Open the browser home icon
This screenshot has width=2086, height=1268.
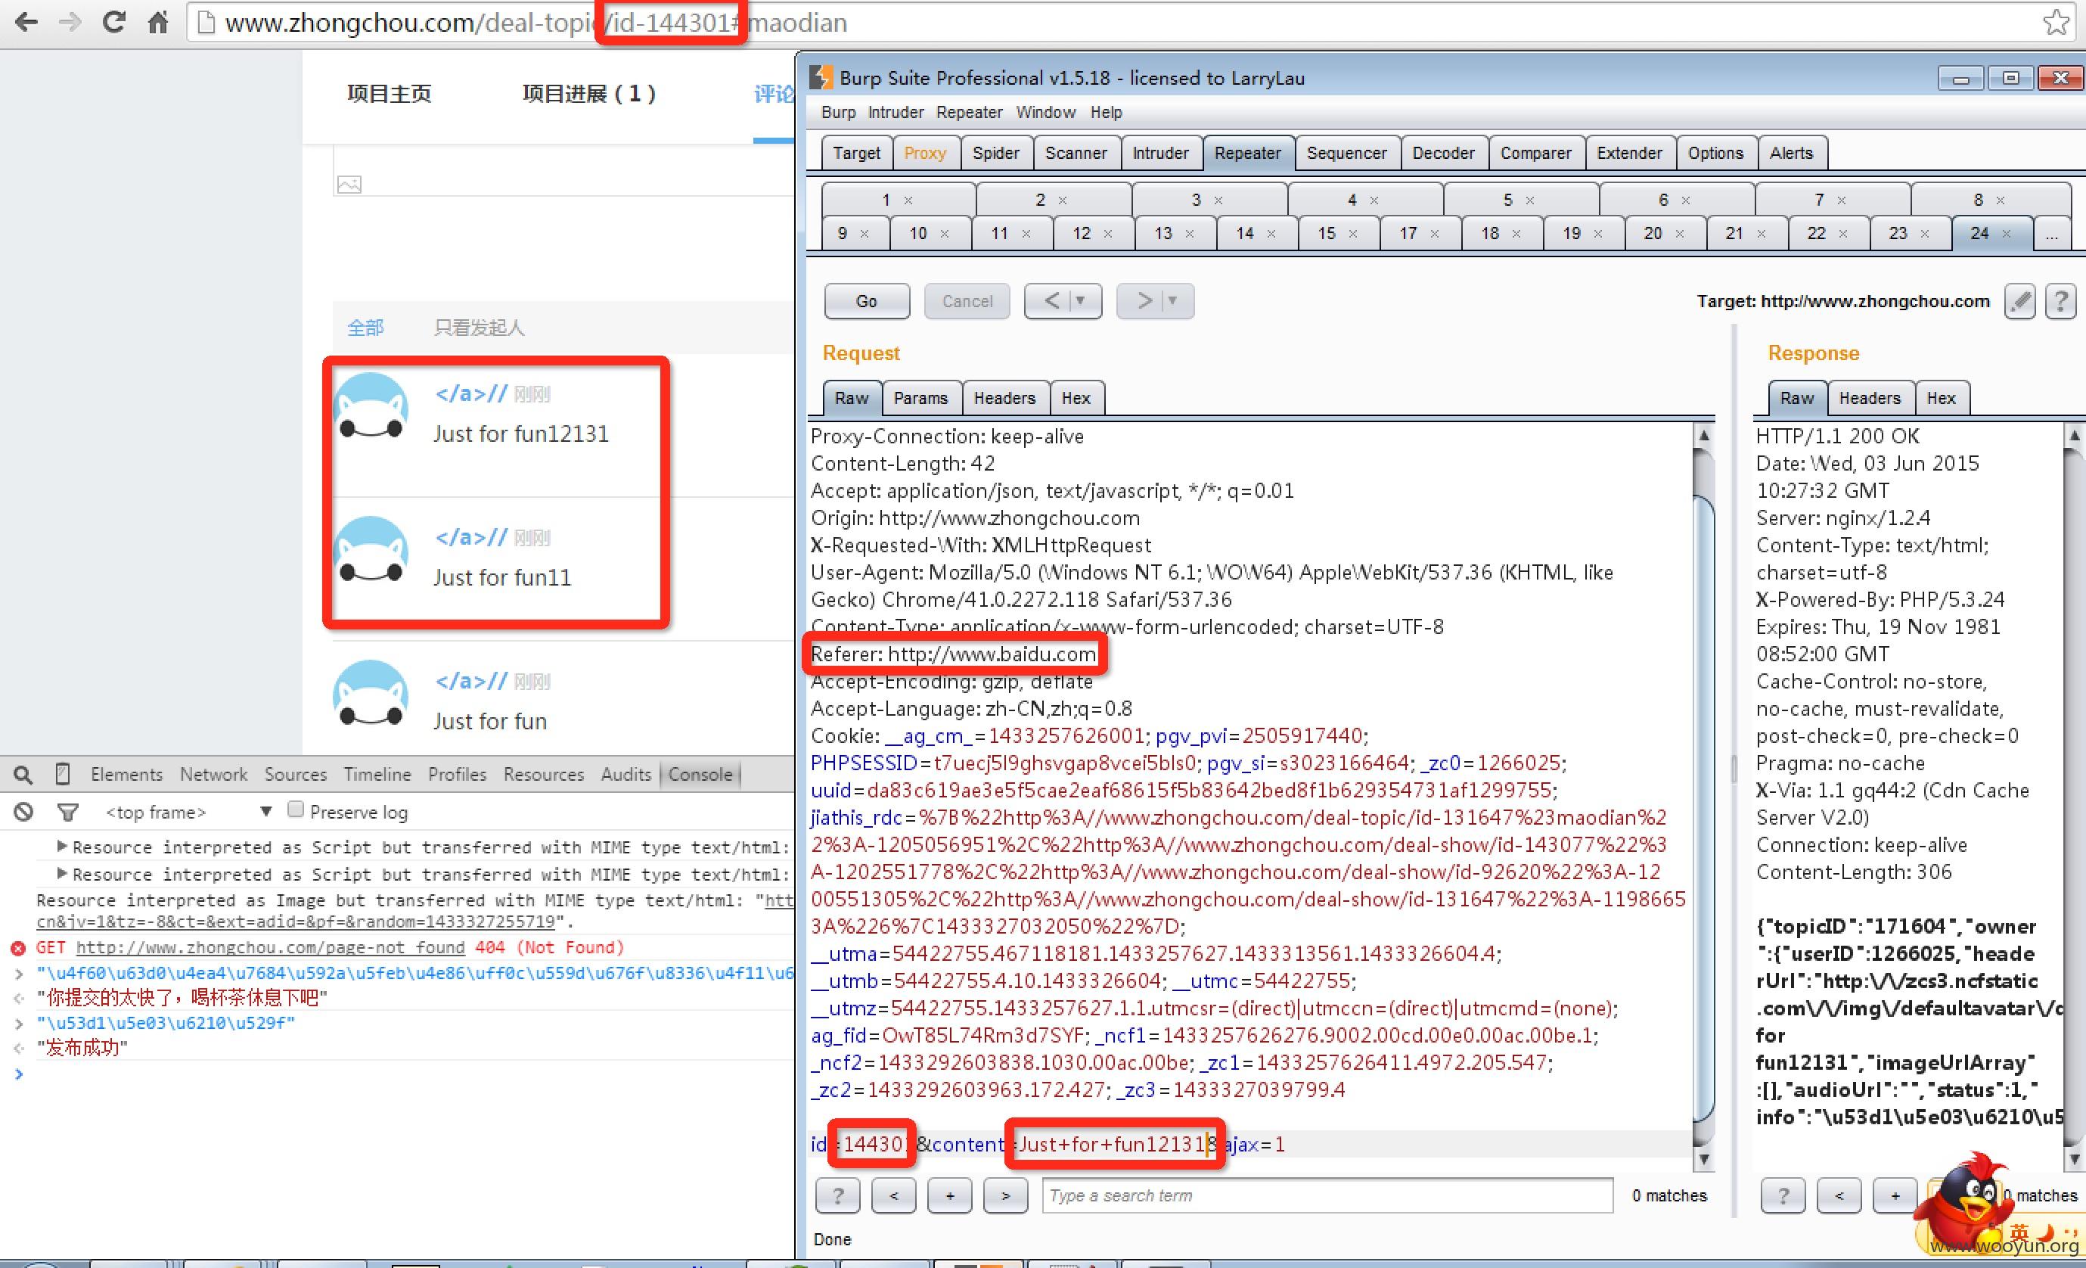(157, 22)
